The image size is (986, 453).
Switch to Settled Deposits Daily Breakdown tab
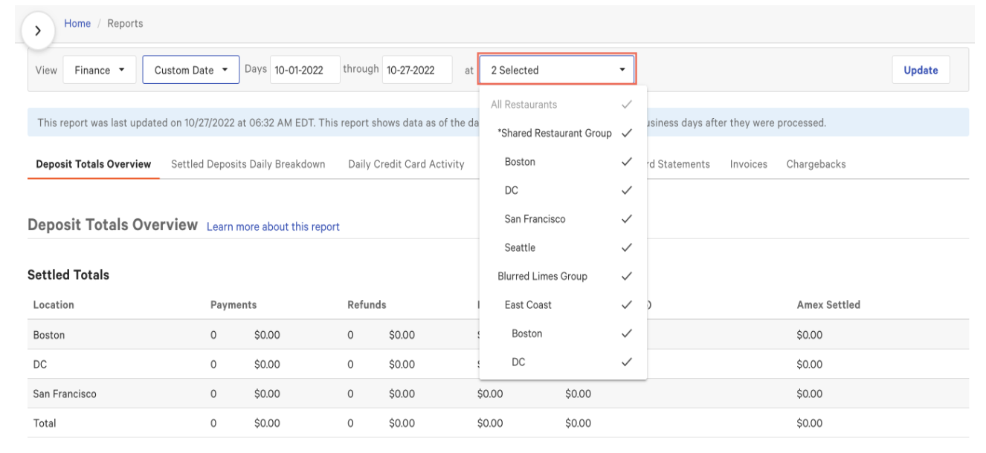tap(248, 164)
